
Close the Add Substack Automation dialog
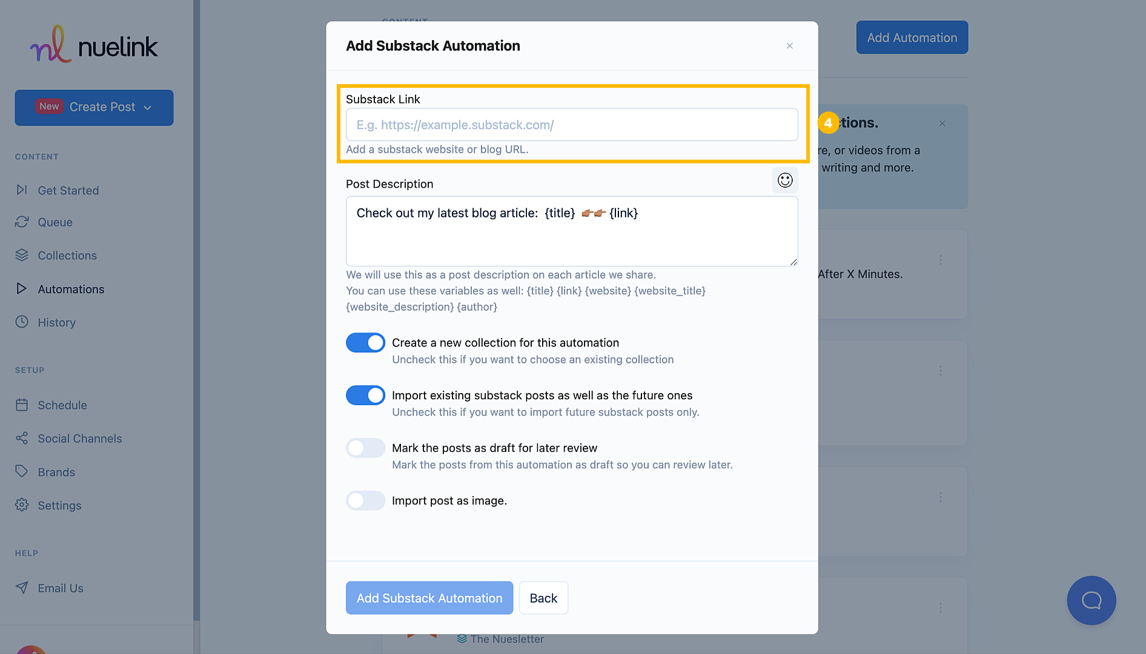(790, 46)
